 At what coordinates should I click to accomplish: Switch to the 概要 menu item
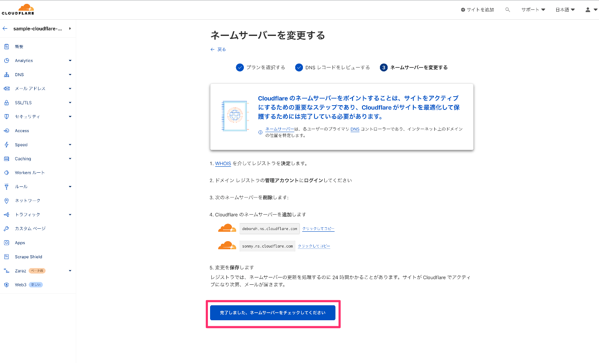(x=19, y=46)
